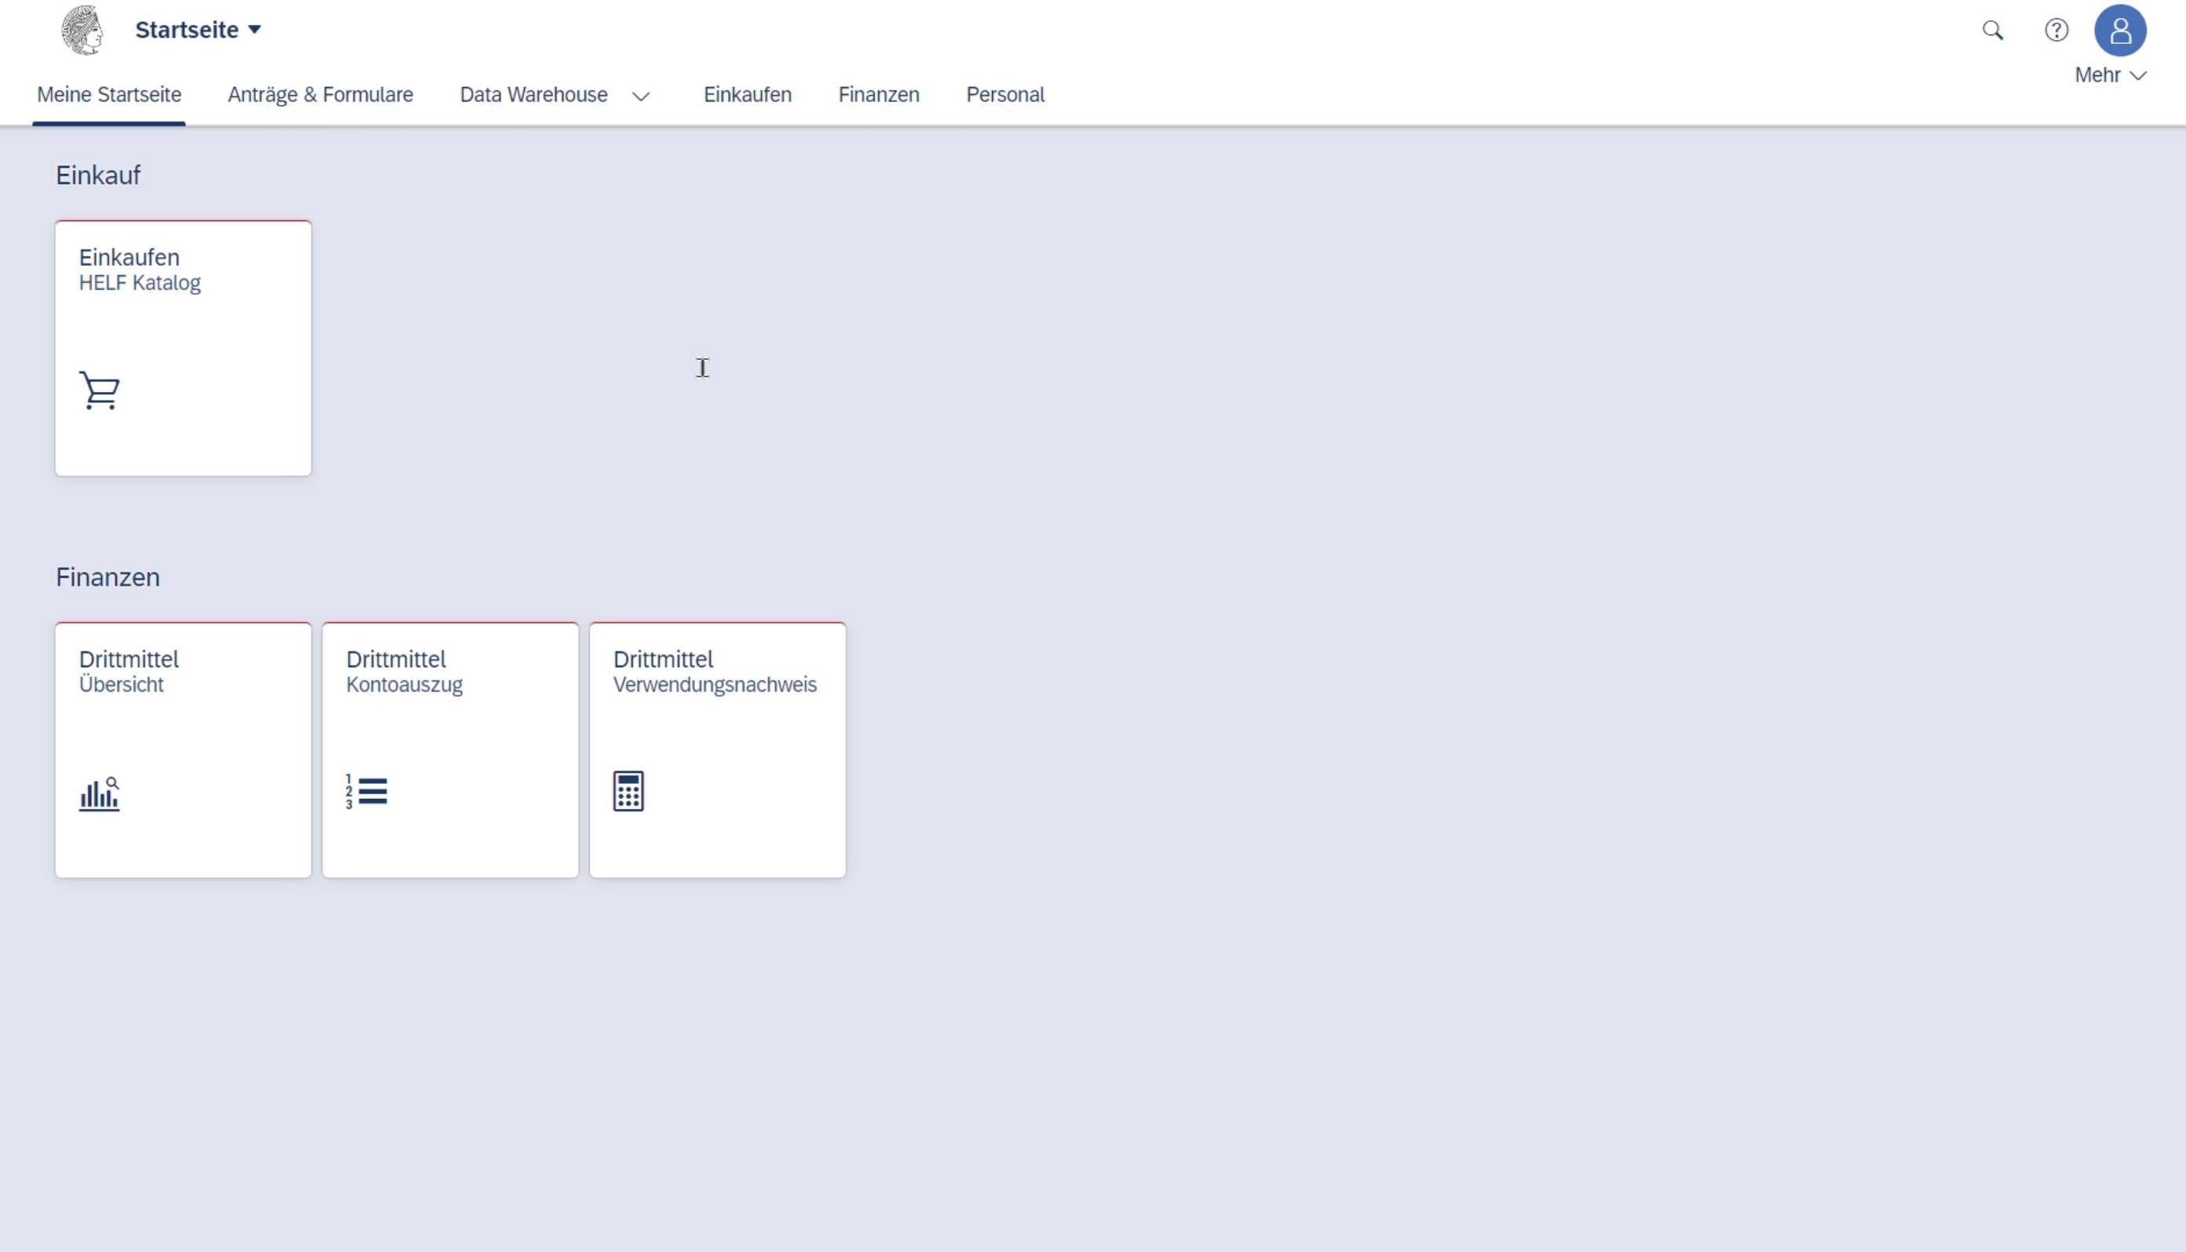Click the Einkauf section heading

(98, 176)
